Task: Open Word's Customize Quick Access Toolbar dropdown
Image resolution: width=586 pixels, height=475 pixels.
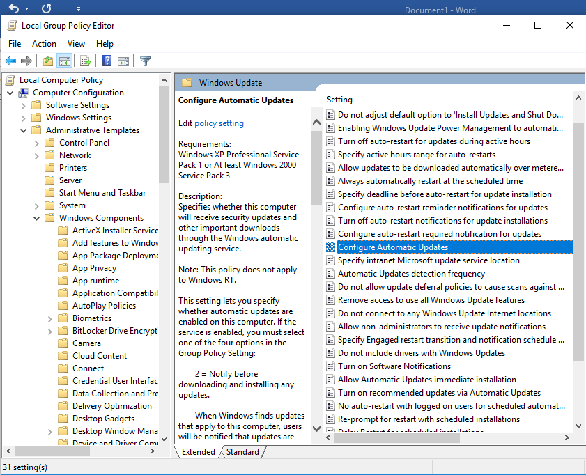Action: click(x=78, y=8)
